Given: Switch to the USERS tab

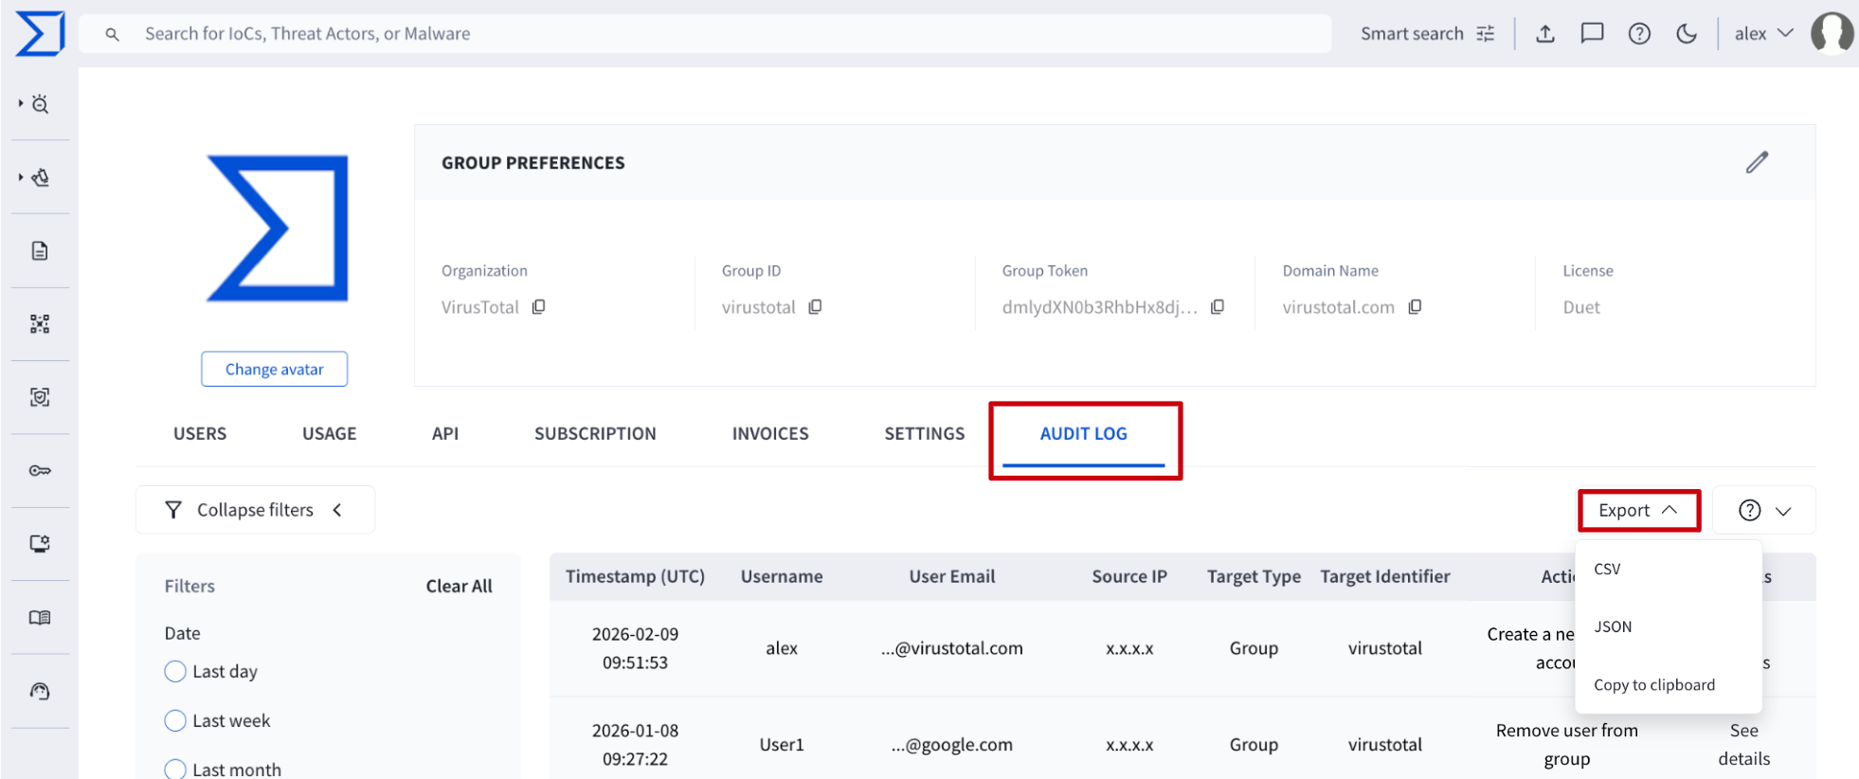Looking at the screenshot, I should pyautogui.click(x=200, y=433).
